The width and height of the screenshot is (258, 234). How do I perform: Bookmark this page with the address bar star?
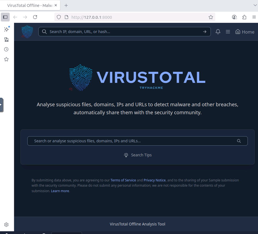click(211, 17)
